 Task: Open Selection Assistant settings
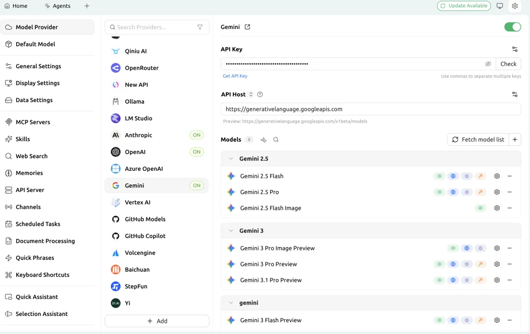[x=47, y=314]
